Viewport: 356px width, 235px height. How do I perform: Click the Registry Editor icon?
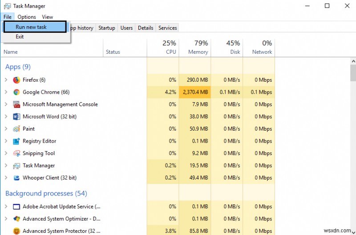(x=16, y=141)
